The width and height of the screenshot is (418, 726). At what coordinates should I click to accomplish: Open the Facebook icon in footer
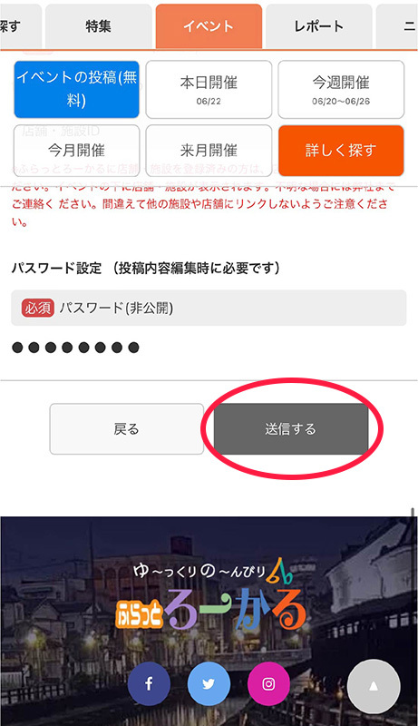(149, 683)
